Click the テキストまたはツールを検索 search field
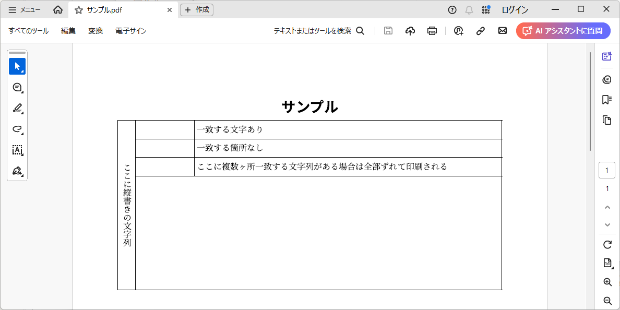The image size is (620, 310). [x=319, y=31]
